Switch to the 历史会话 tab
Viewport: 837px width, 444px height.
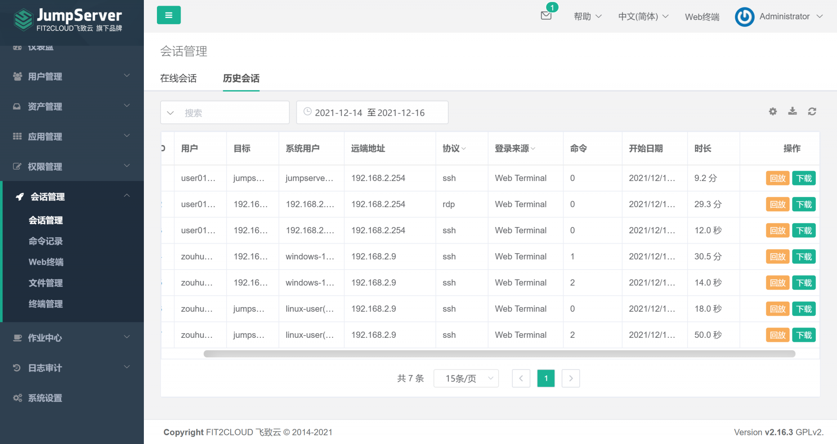(241, 78)
